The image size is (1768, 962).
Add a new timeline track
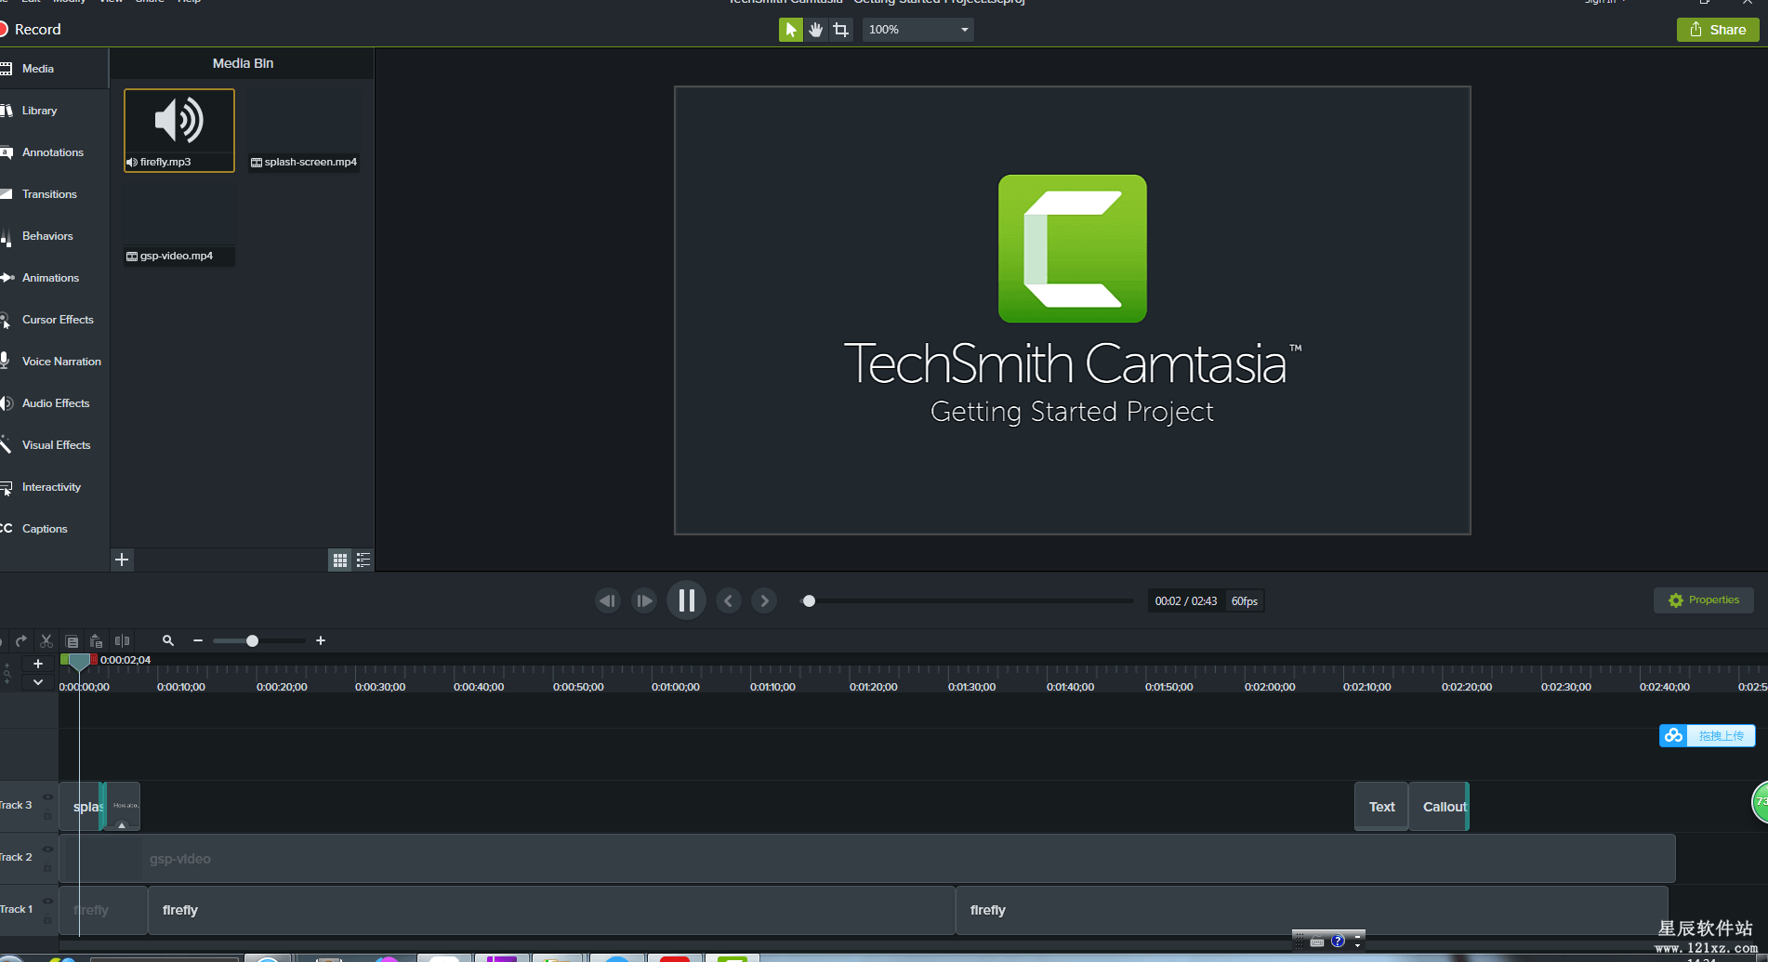(38, 664)
